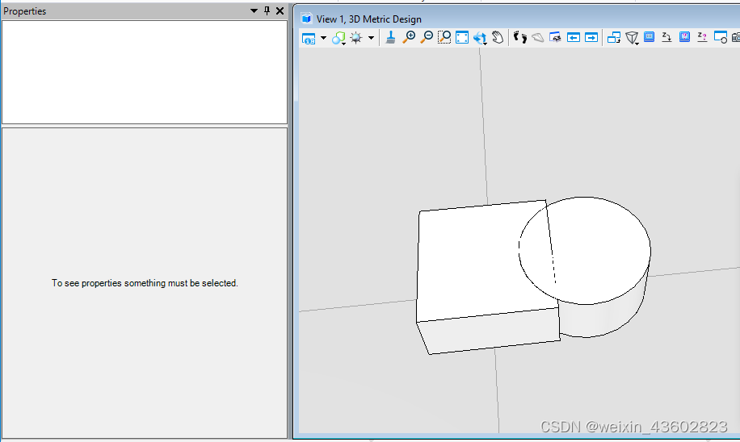Select the Rotate View tool

(x=480, y=38)
